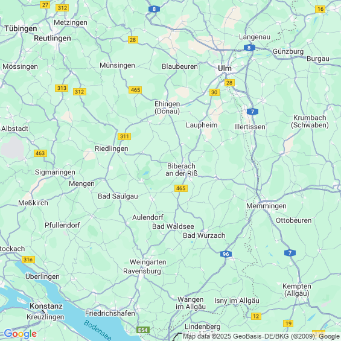Click the Bodensee lake label
341x341 pixels.
pyautogui.click(x=98, y=330)
